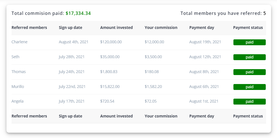The image size is (277, 138).
Task: Click Angela's paid status badge
Action: click(x=249, y=102)
